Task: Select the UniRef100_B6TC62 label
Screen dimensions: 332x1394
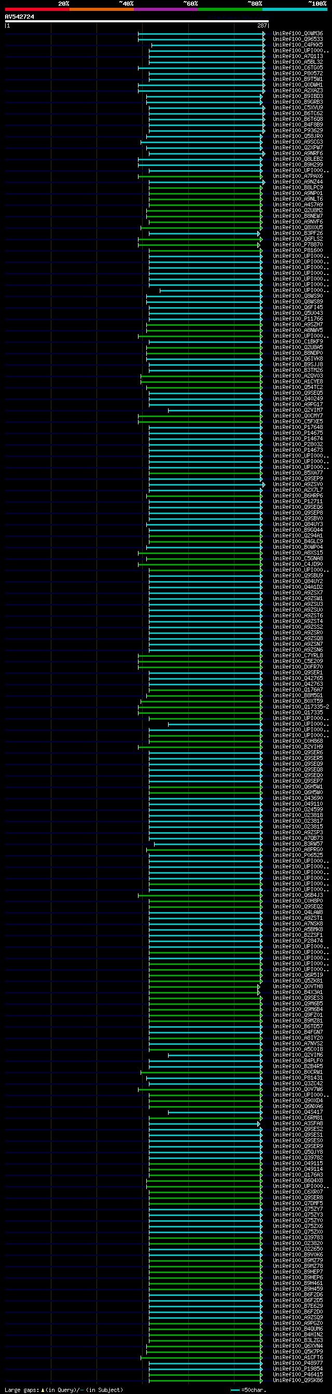Action: pyautogui.click(x=298, y=114)
